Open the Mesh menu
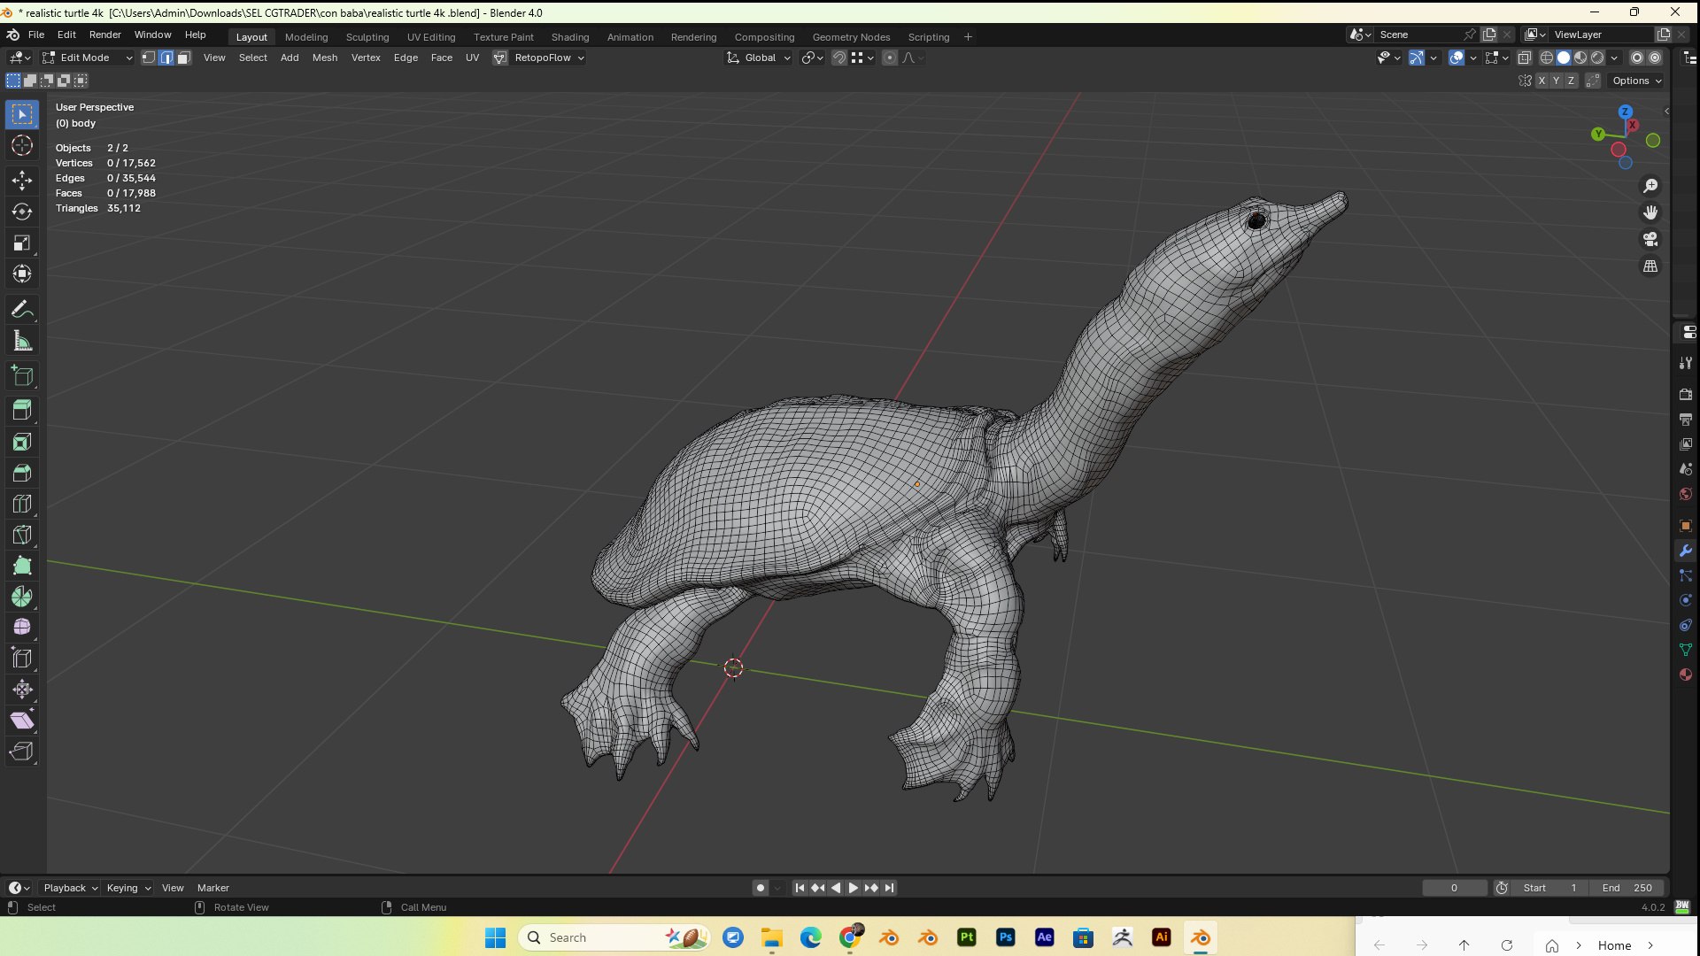The width and height of the screenshot is (1700, 956). (x=325, y=58)
